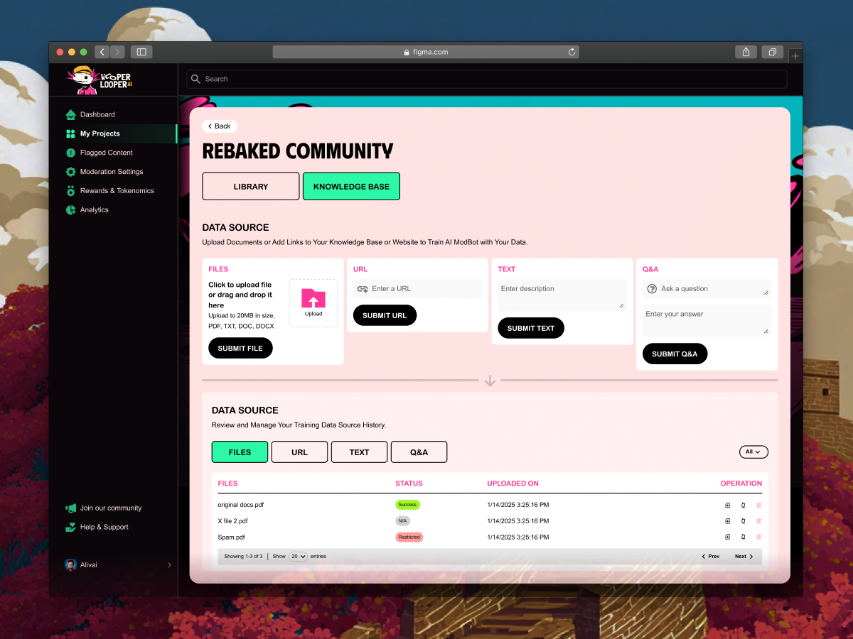853x639 pixels.
Task: Go to Analytics in the sidebar
Action: [x=94, y=210]
